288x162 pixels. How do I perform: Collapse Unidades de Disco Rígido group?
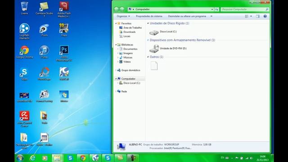click(x=148, y=23)
